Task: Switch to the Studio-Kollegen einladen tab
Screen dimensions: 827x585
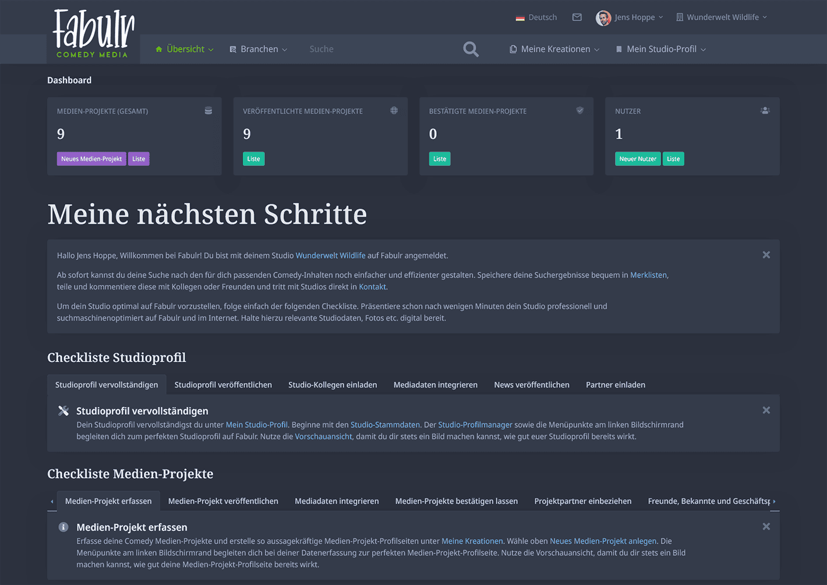Action: coord(333,385)
